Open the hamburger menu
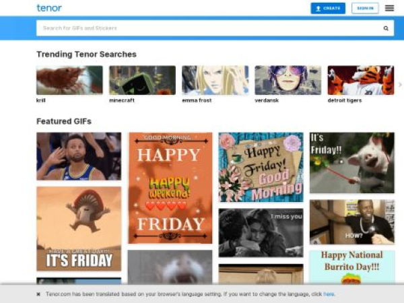The height and width of the screenshot is (303, 404). [x=389, y=8]
